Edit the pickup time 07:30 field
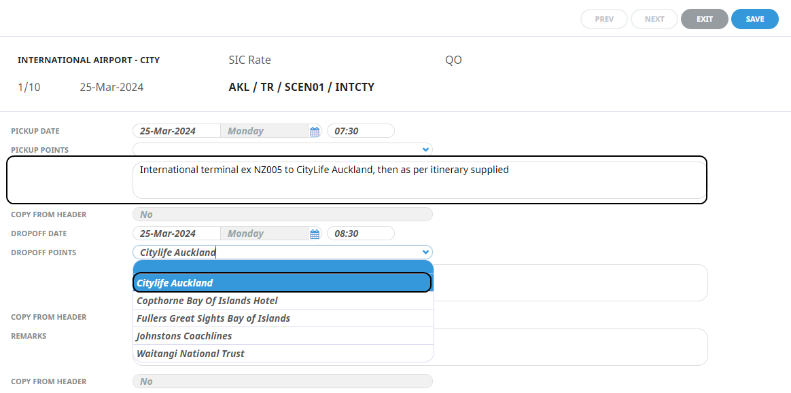This screenshot has width=791, height=393. pyautogui.click(x=360, y=131)
